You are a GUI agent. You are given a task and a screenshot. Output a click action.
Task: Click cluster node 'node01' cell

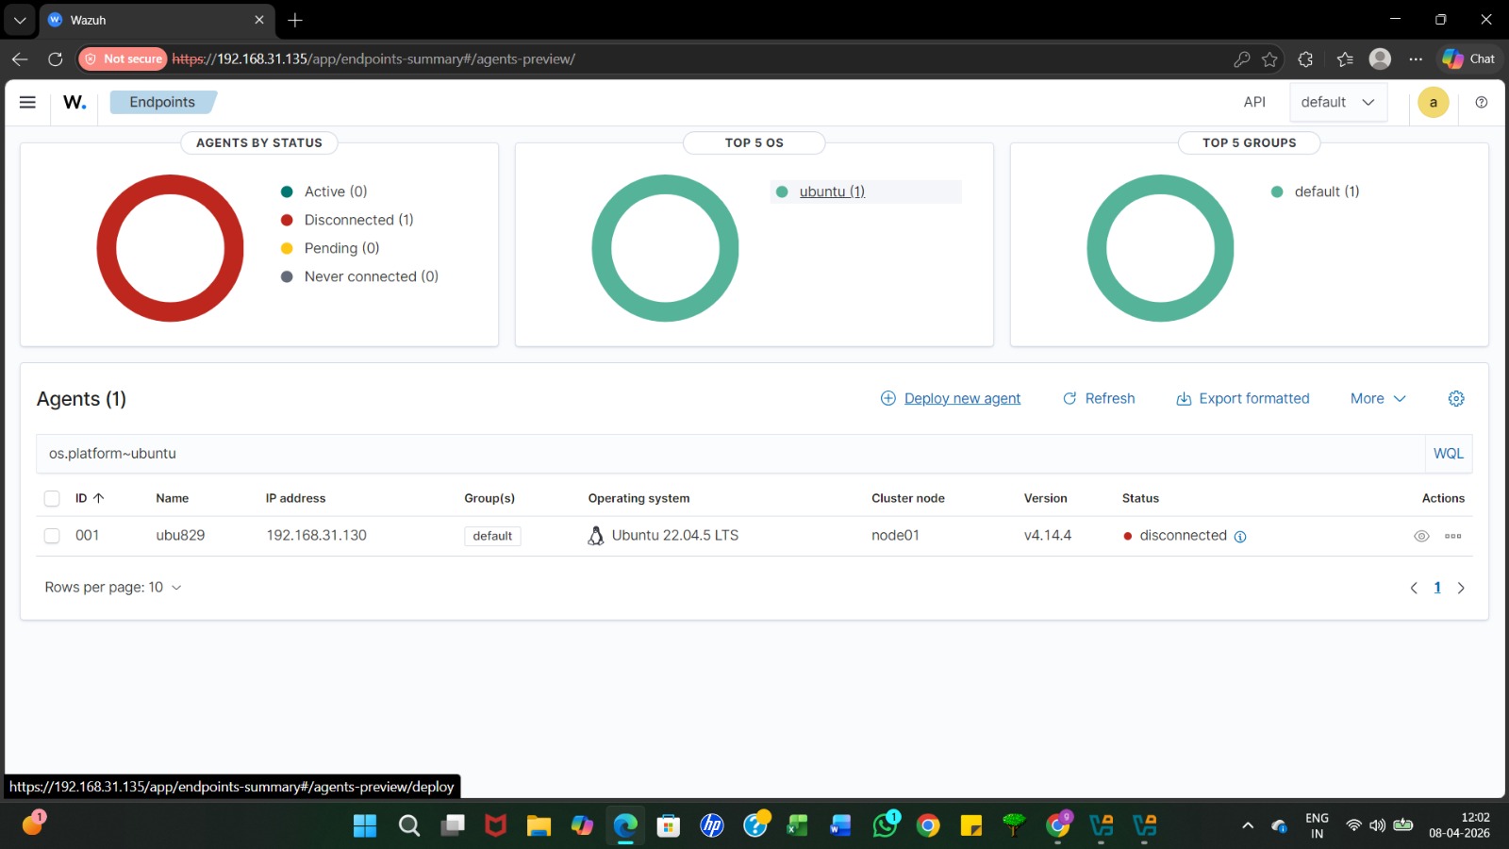(x=895, y=535)
